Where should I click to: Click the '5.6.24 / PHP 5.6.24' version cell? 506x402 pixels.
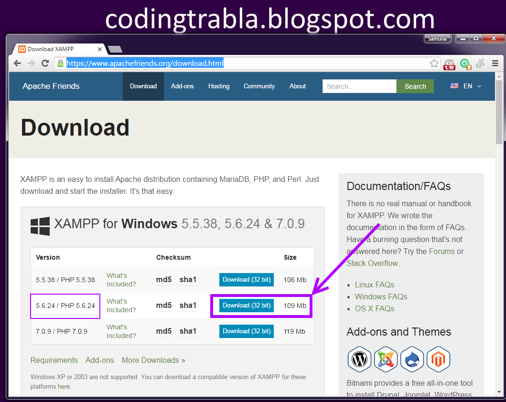[x=65, y=306]
